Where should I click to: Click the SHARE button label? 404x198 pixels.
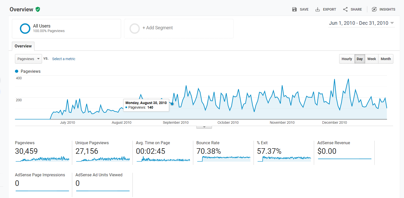356,9
